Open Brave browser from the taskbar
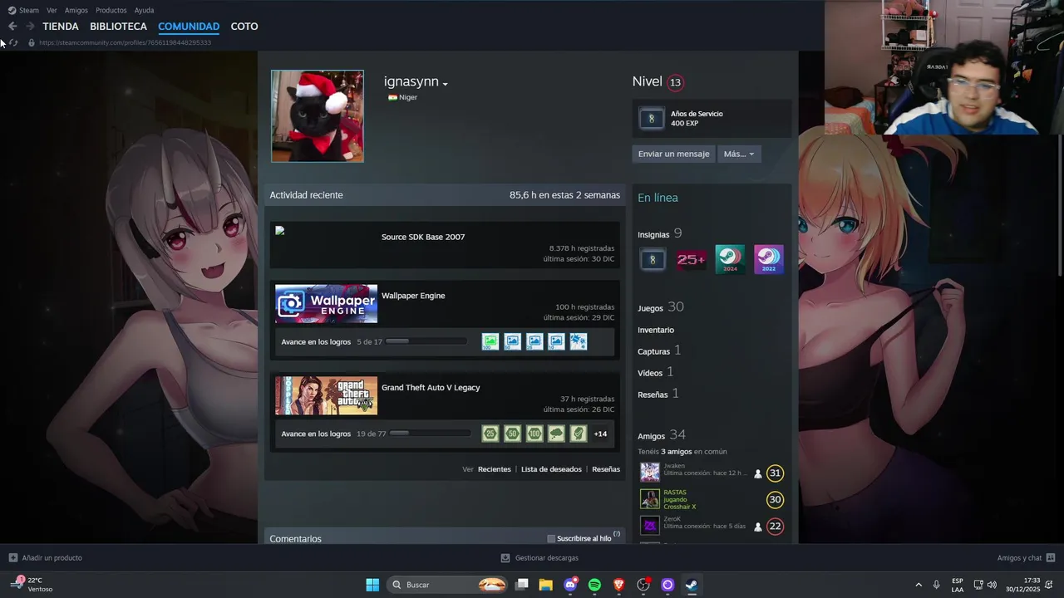Image resolution: width=1064 pixels, height=598 pixels. pyautogui.click(x=618, y=585)
